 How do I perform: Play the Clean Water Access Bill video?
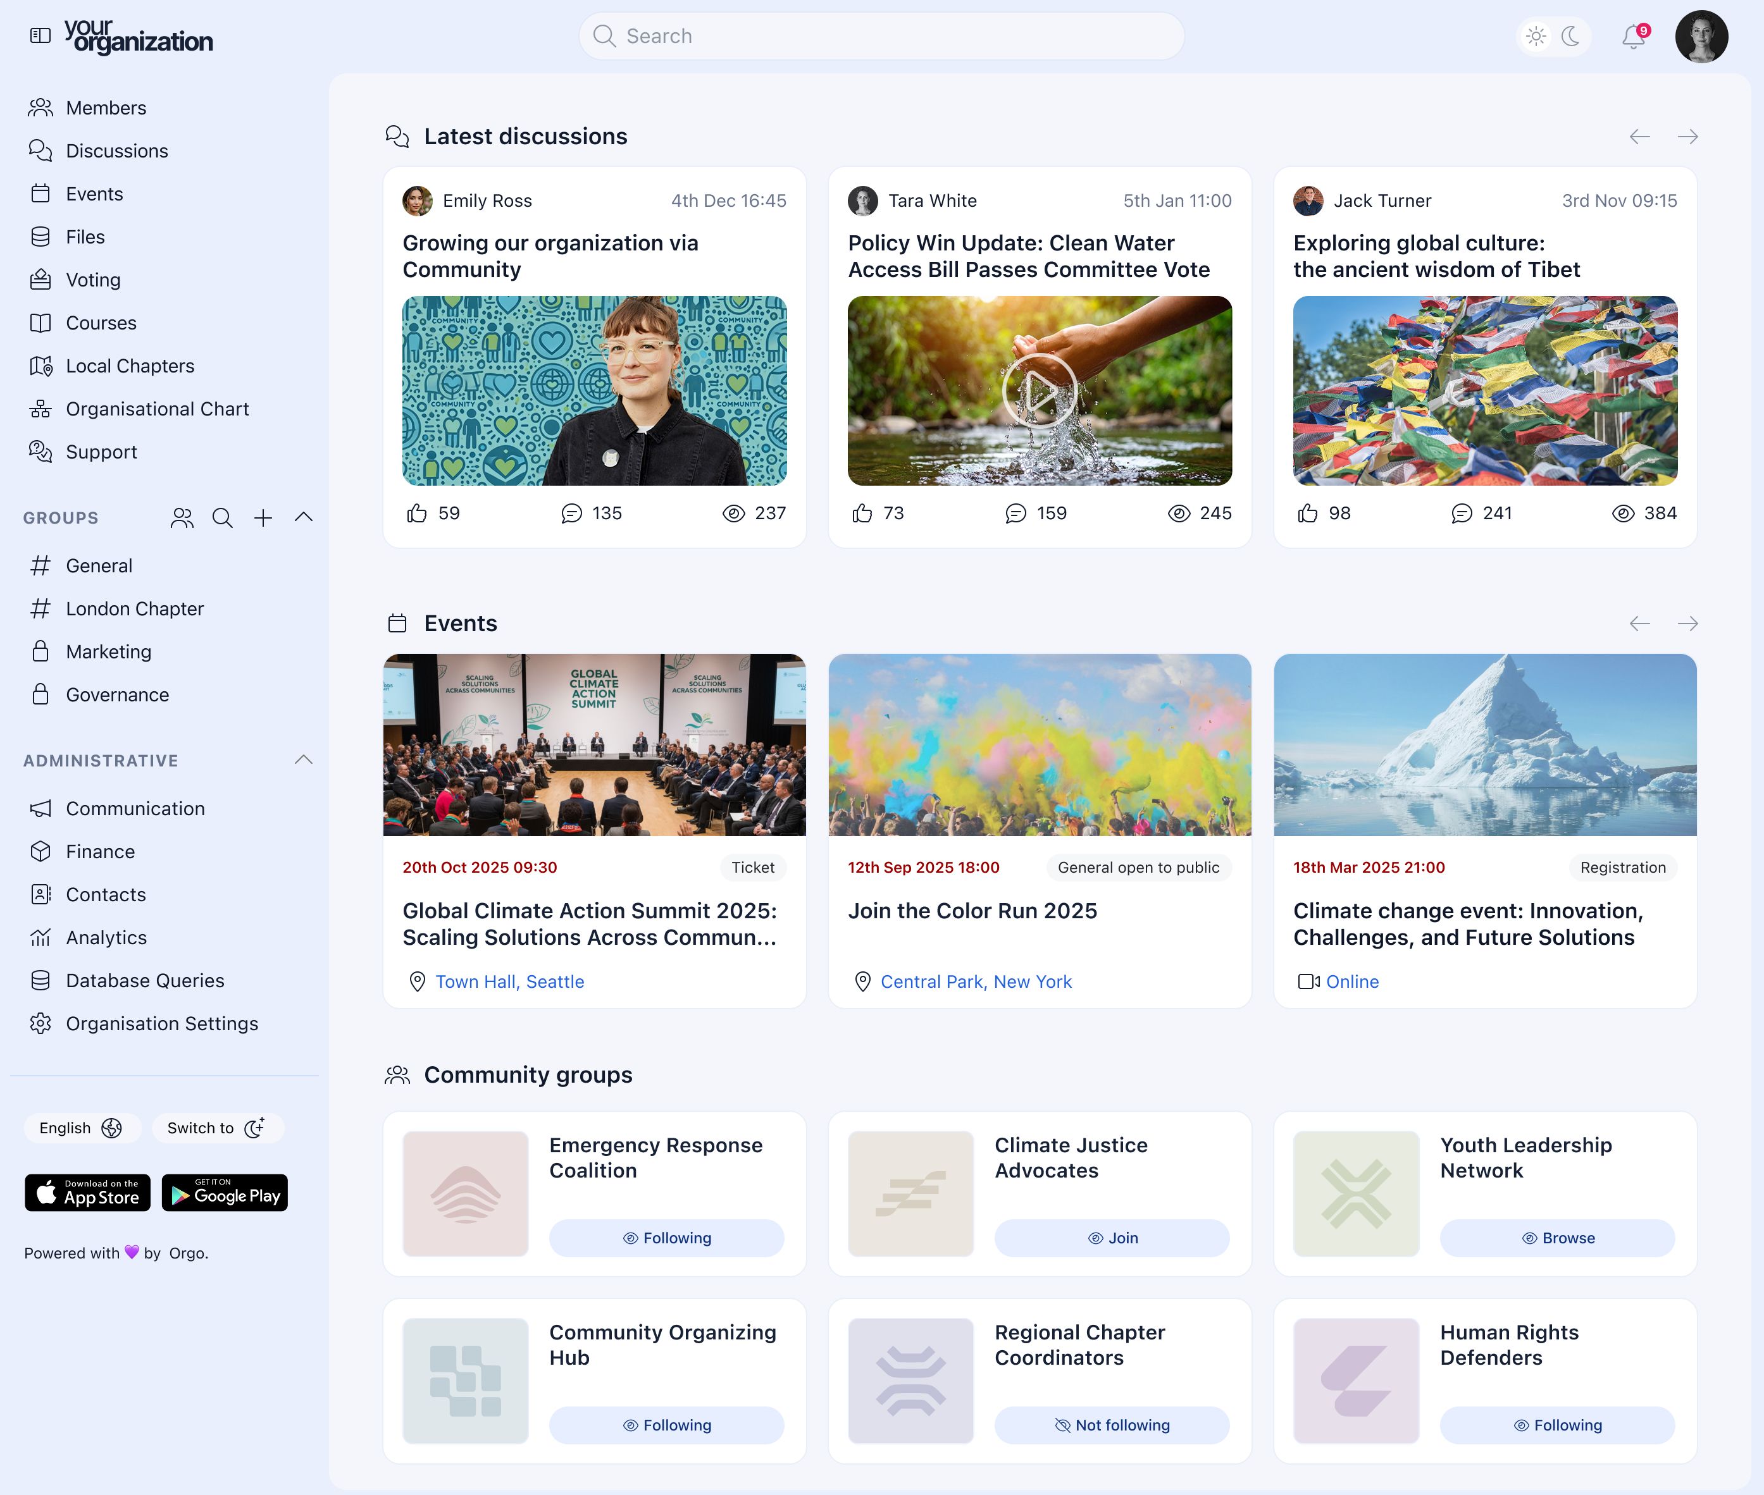tap(1039, 391)
